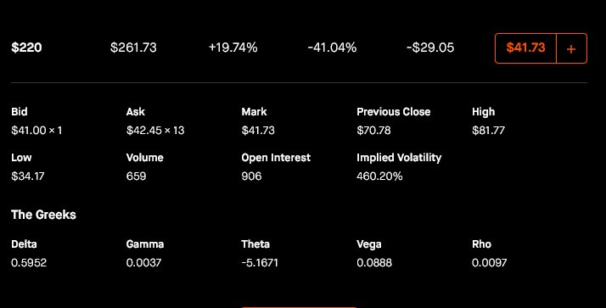606x308 pixels.
Task: Click the Previous Close value $70.78
Action: coord(373,130)
